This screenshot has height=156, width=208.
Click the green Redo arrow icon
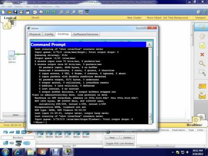(x=53, y=12)
